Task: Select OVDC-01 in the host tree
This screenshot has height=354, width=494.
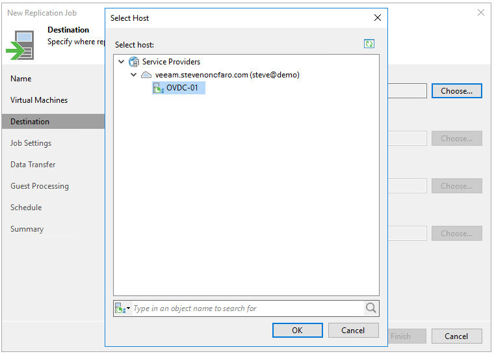Action: point(182,88)
